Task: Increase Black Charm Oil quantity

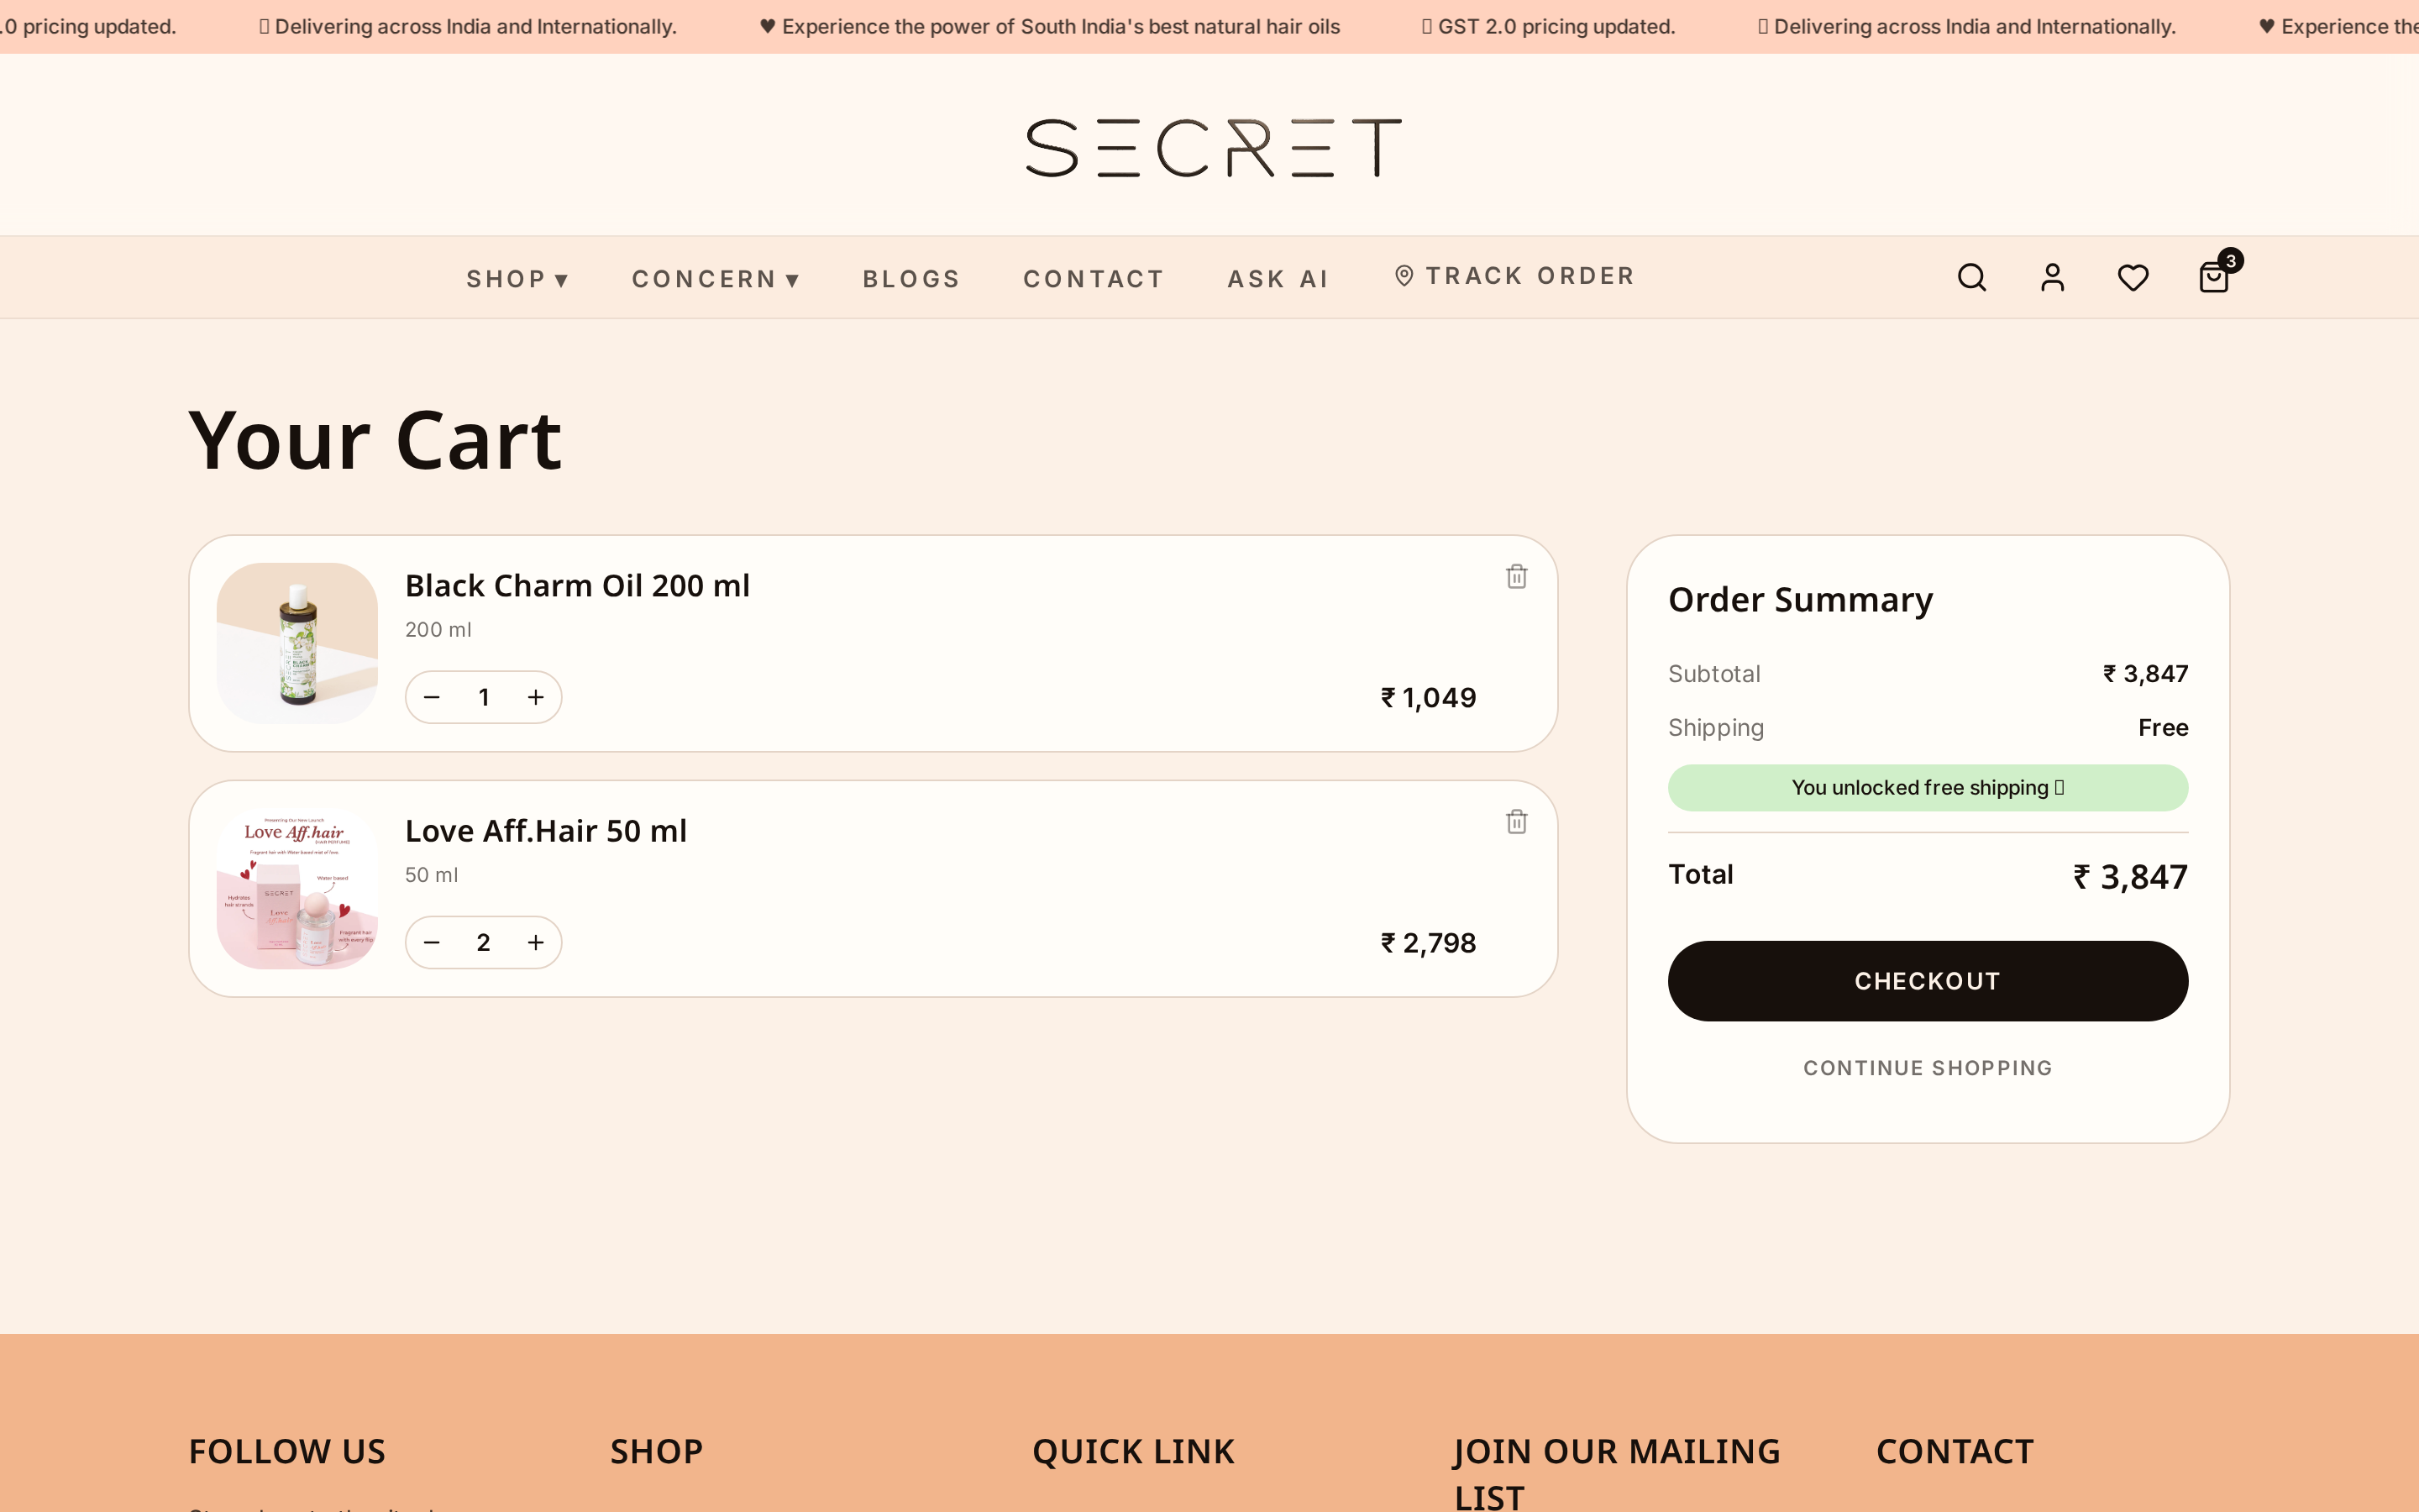Action: [536, 697]
